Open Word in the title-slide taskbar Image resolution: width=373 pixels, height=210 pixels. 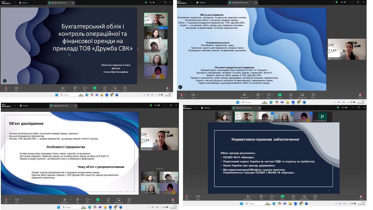point(117,95)
